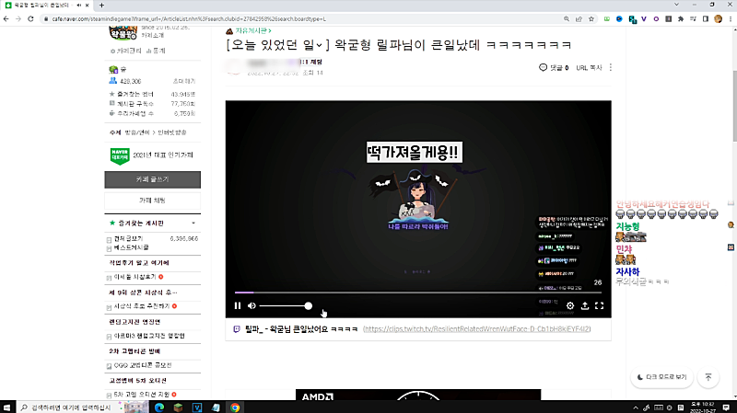The height and width of the screenshot is (413, 737).
Task: Share this page from address bar
Action: pyautogui.click(x=579, y=18)
